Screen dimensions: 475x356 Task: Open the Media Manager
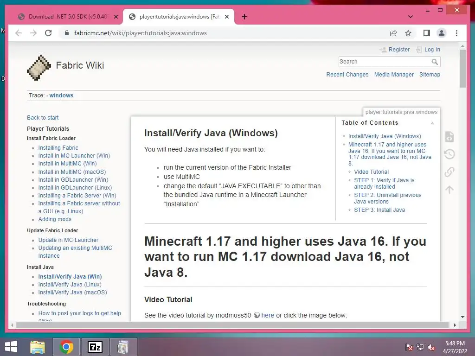[394, 75]
